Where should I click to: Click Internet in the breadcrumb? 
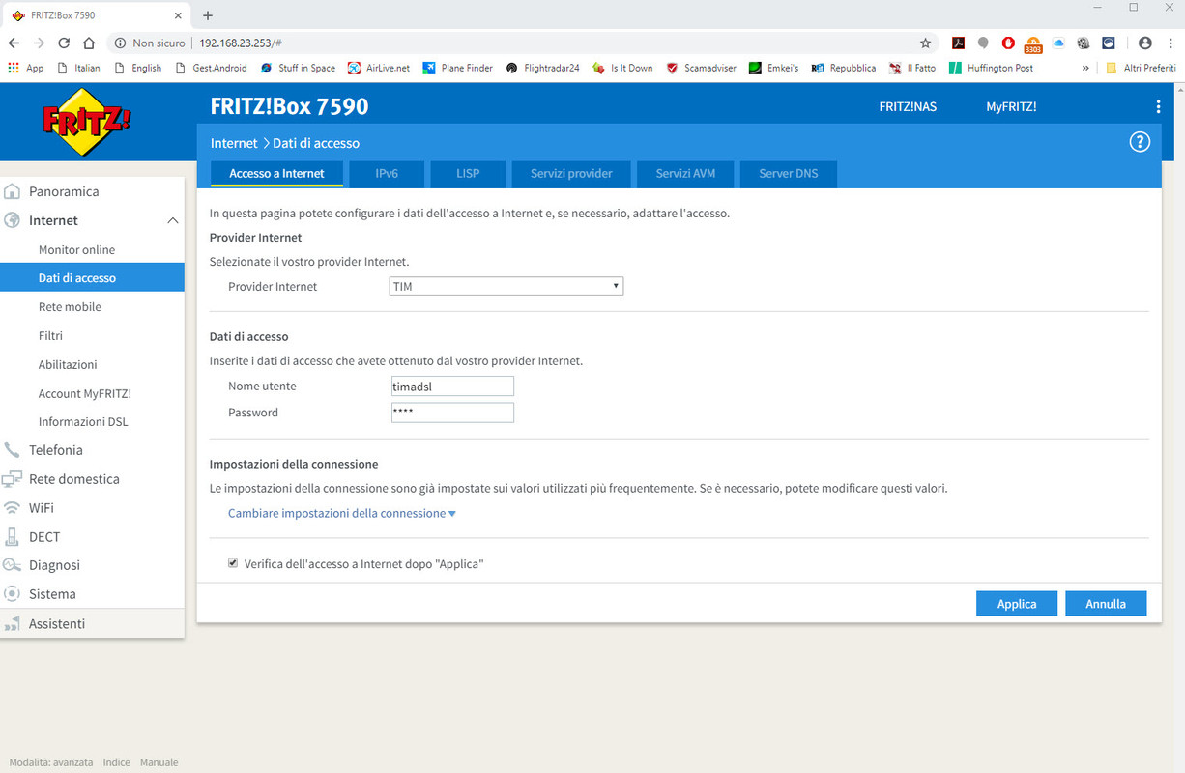point(234,143)
